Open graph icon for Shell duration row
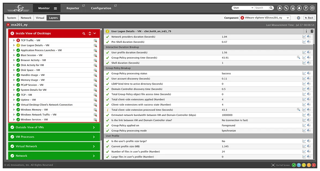 (x=304, y=63)
